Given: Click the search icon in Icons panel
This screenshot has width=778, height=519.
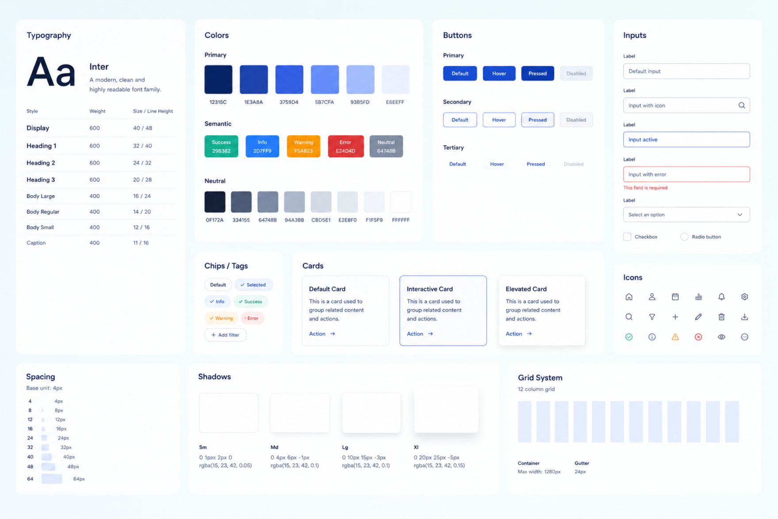Looking at the screenshot, I should (629, 317).
